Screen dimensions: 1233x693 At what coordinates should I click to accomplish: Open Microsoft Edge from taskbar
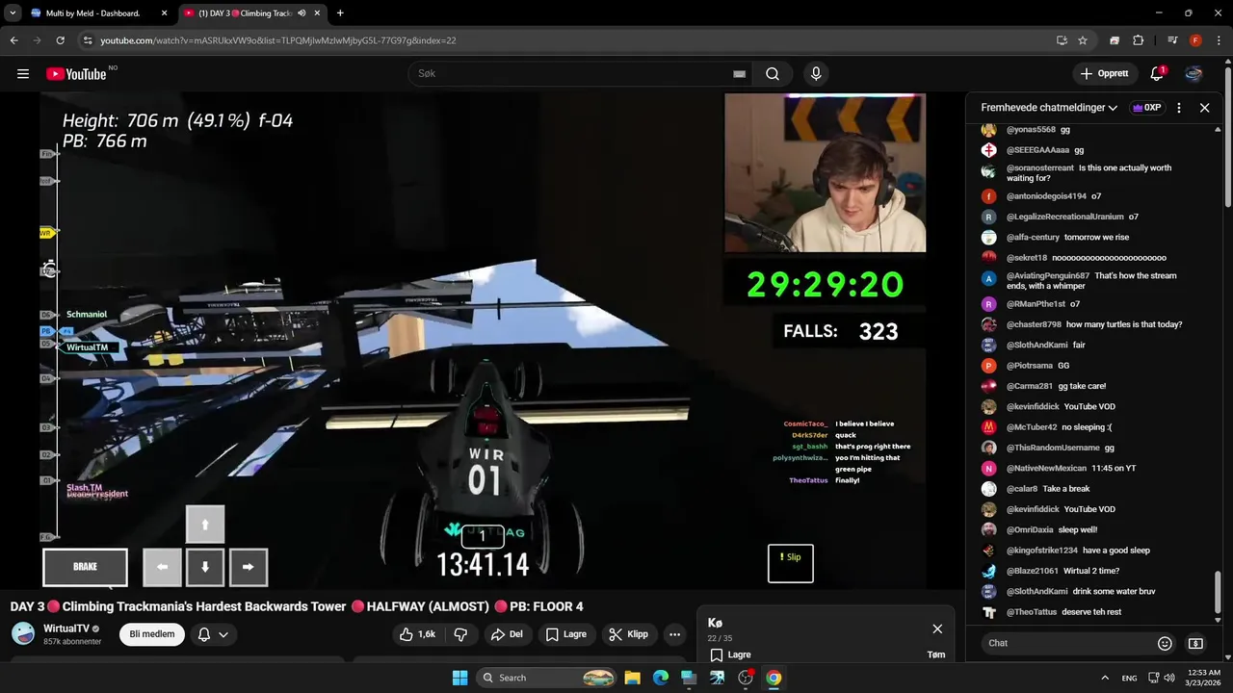661,678
